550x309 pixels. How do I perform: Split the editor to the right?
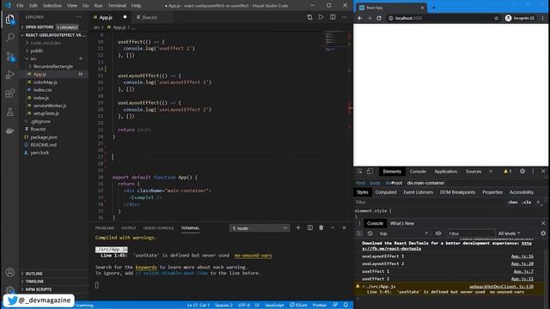pyautogui.click(x=333, y=17)
